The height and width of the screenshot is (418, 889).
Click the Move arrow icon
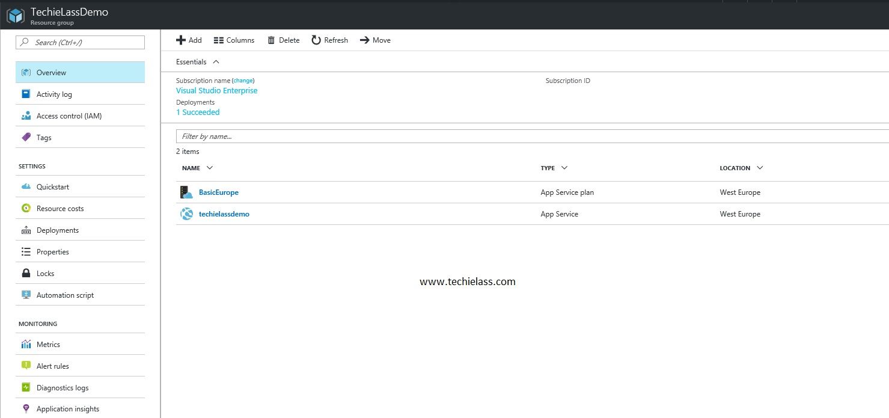pos(364,40)
